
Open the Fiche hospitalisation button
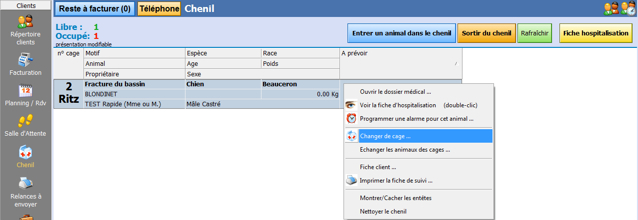(x=595, y=33)
